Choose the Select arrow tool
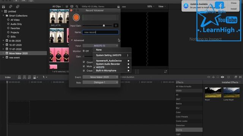 pos(44,77)
